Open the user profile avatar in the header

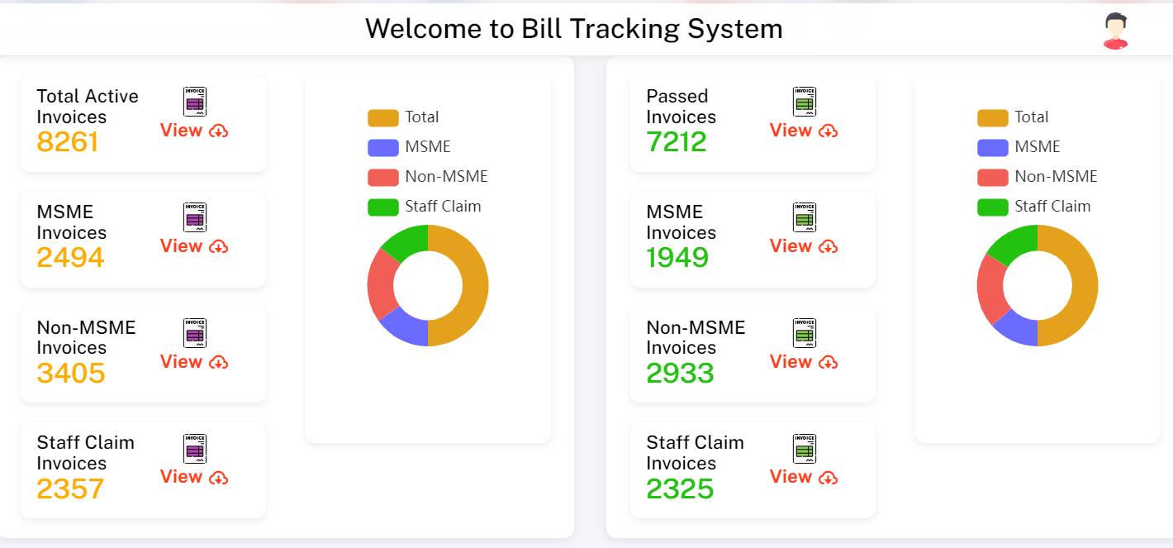pos(1115,28)
